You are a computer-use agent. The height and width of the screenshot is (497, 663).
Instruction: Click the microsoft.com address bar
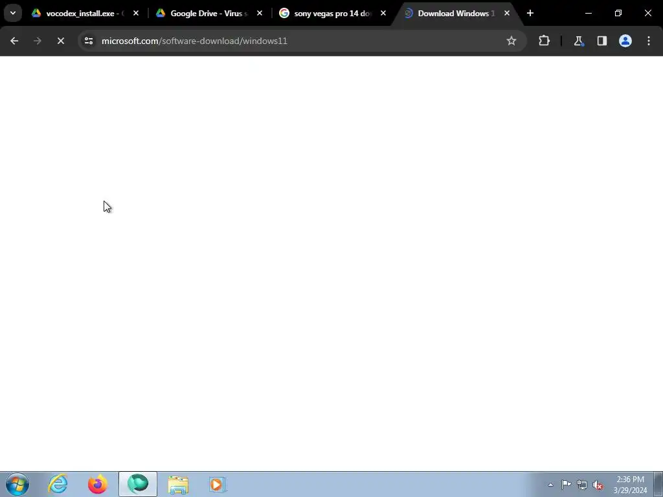tap(301, 41)
